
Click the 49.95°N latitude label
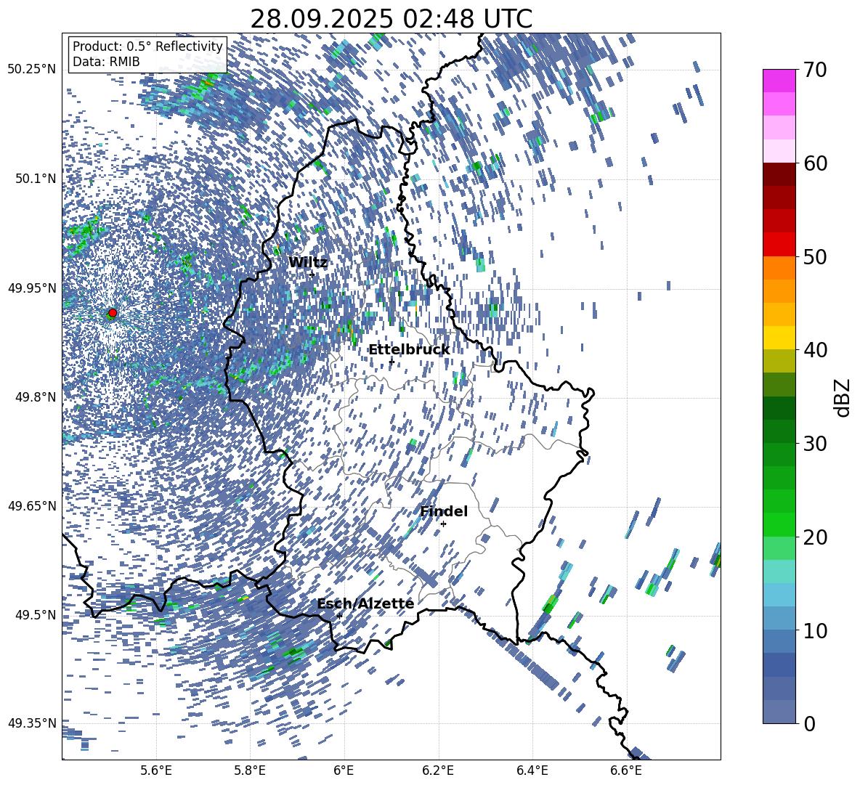coord(32,288)
